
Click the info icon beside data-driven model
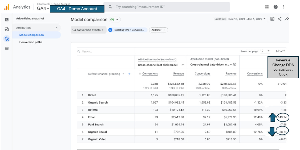pos(235,65)
